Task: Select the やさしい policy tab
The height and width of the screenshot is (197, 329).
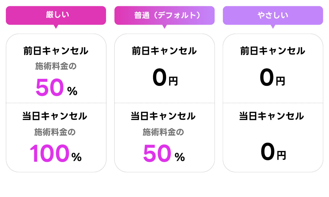Action: coord(273,15)
